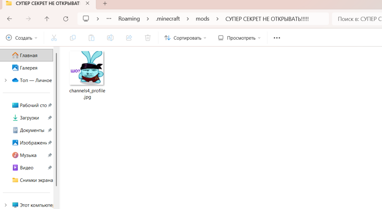Go back with the left arrow button

point(10,19)
